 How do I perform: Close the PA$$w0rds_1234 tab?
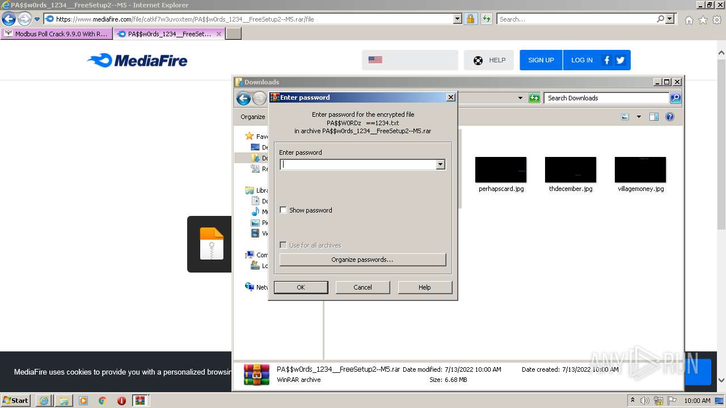click(x=219, y=34)
